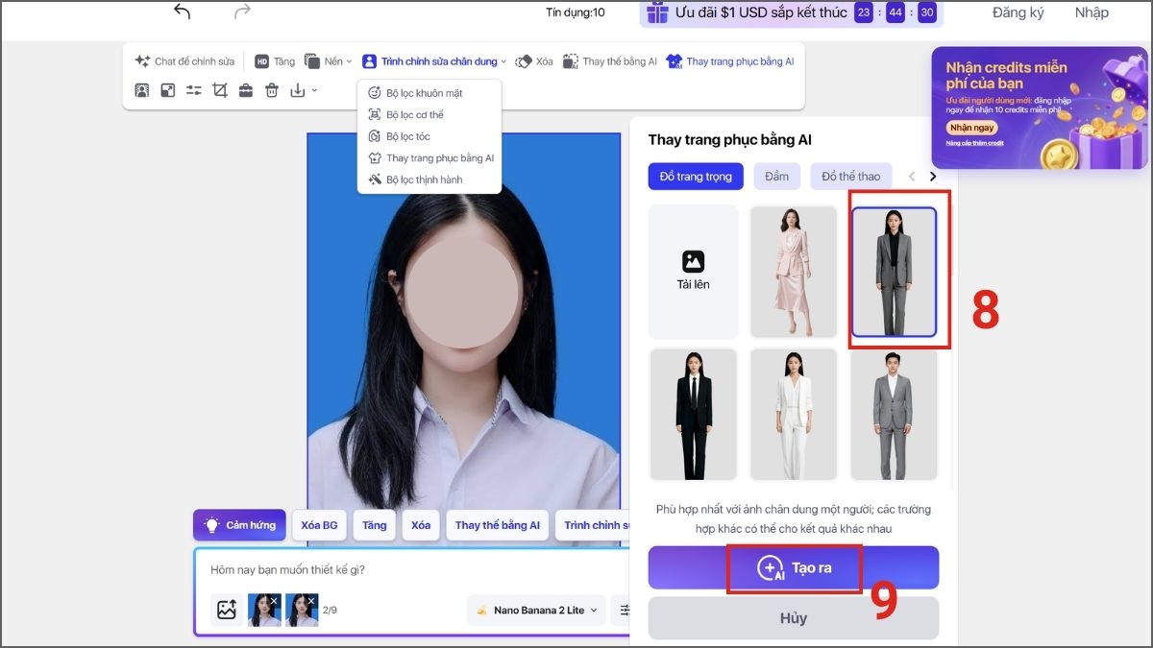Click the Nhận ngay button in credits ad
The image size is (1153, 648).
coord(971,128)
